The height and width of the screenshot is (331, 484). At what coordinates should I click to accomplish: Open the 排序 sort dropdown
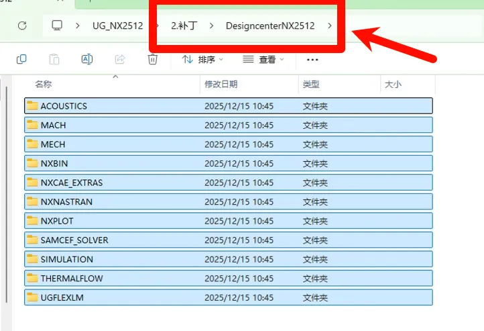202,59
